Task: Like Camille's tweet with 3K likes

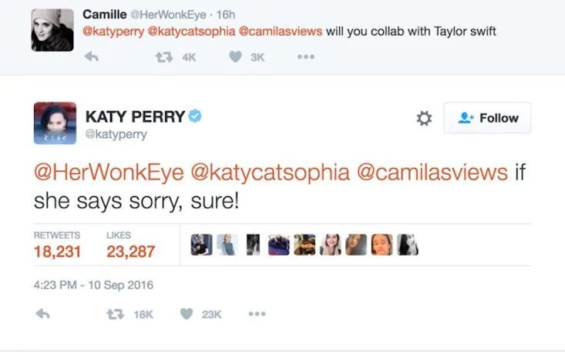Action: [x=236, y=56]
